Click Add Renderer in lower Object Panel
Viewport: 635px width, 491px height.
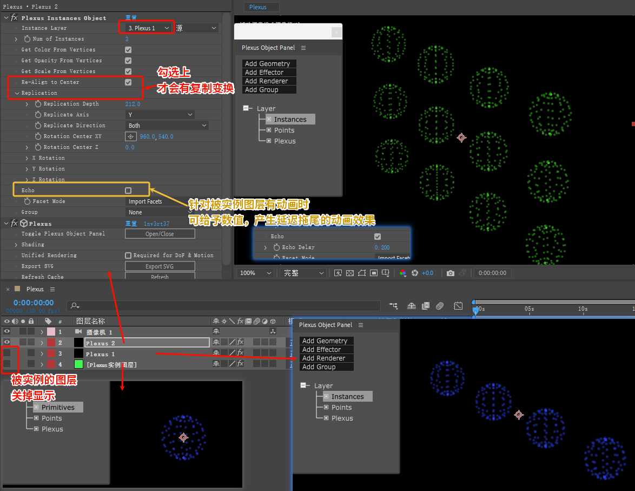(x=327, y=358)
